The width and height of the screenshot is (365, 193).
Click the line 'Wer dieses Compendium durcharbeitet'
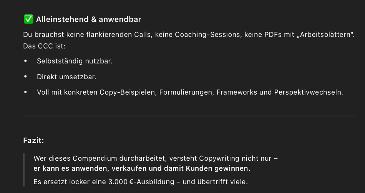pos(156,158)
